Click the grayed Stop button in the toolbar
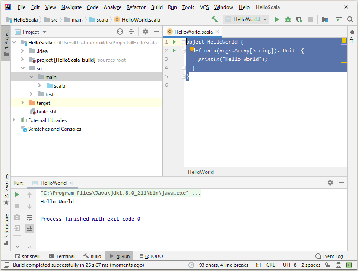Image resolution: width=358 pixels, height=271 pixels. [x=310, y=19]
